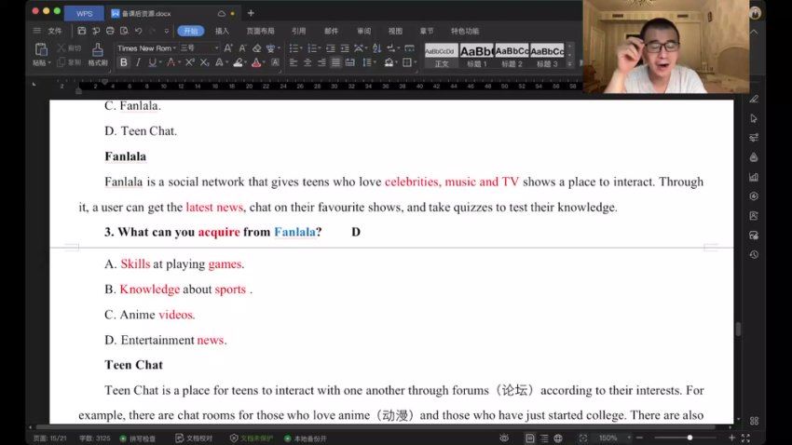
Task: Undo the last action
Action: [x=139, y=31]
